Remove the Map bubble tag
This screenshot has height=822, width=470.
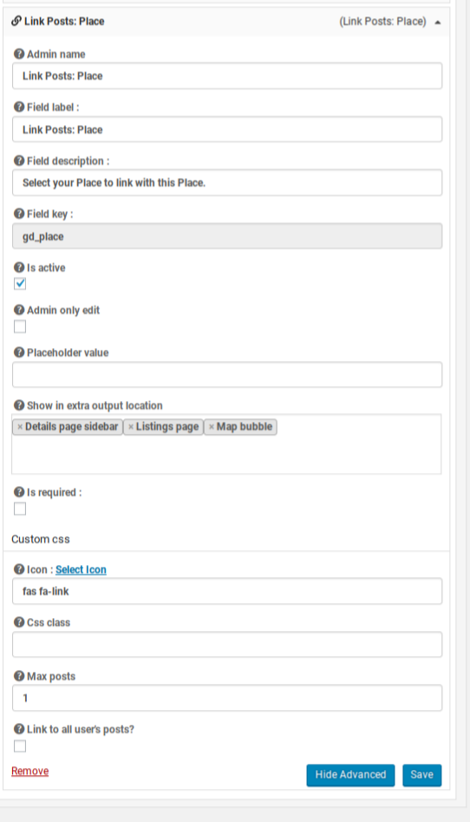[x=212, y=427]
